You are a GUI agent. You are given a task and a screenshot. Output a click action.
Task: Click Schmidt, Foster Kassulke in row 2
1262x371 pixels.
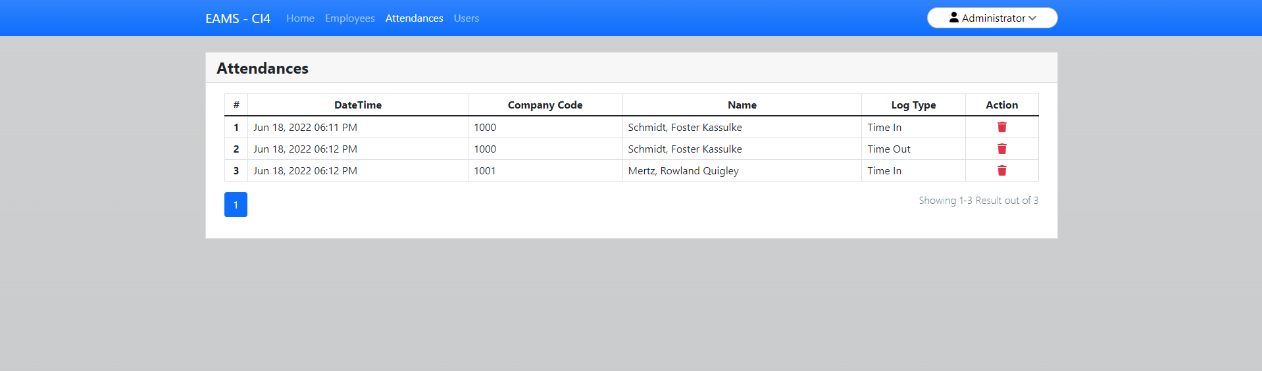click(742, 149)
